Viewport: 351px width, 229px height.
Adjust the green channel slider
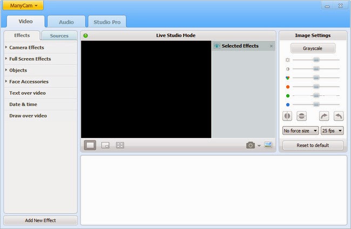point(316,95)
